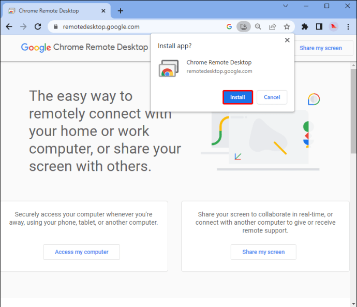Close the Install app popup
The height and width of the screenshot is (307, 357).
[287, 40]
